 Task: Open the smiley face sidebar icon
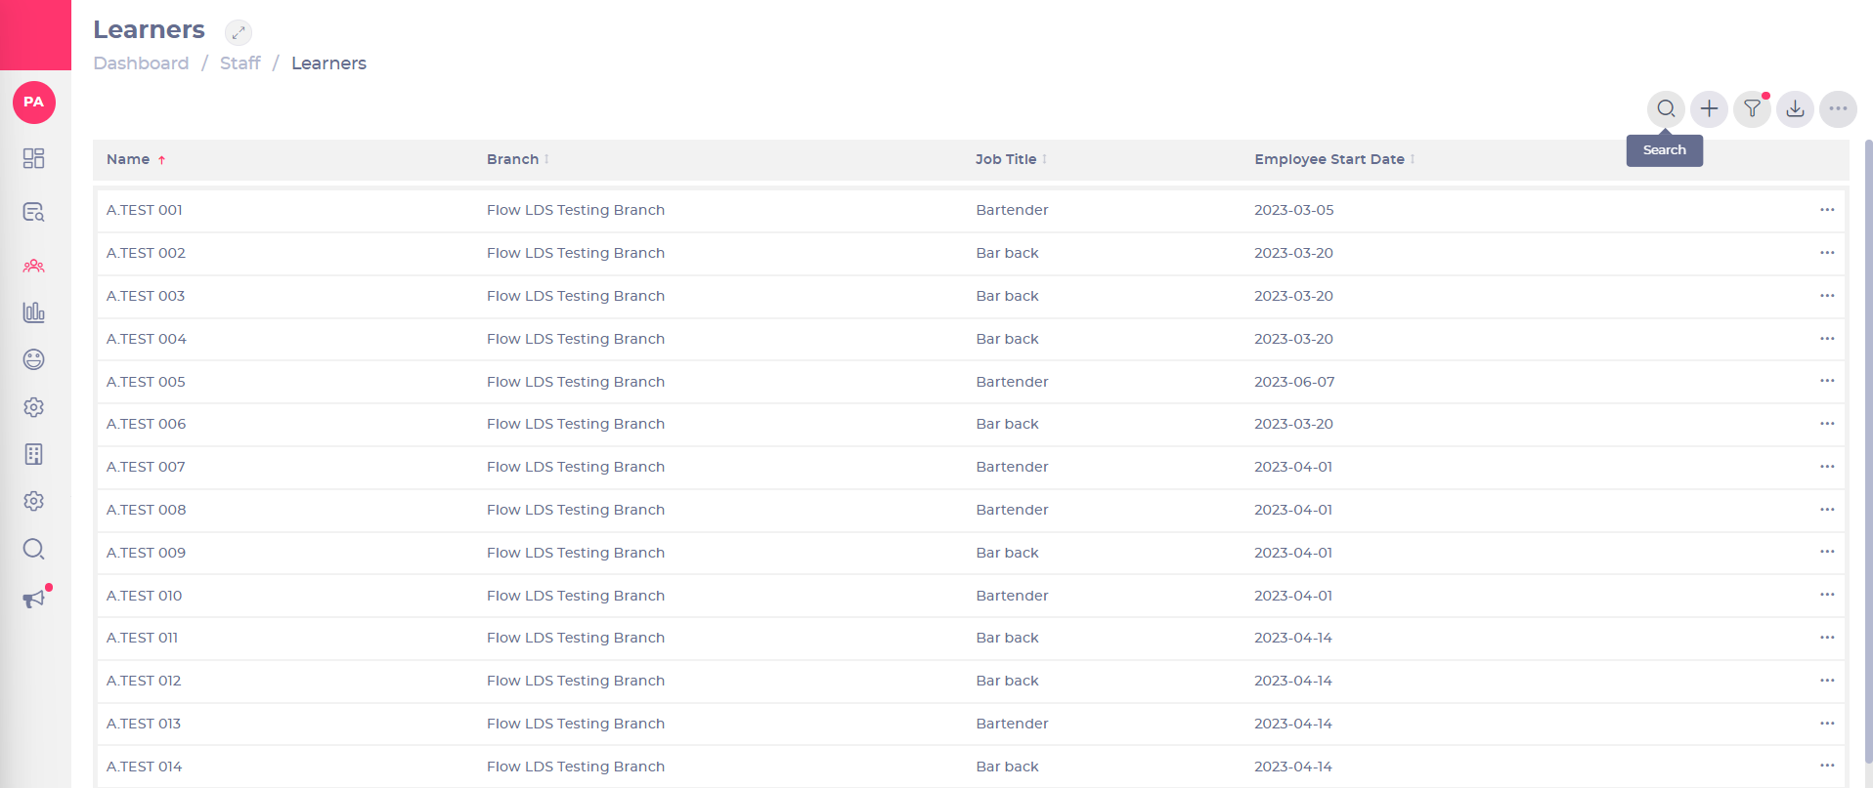(x=34, y=359)
